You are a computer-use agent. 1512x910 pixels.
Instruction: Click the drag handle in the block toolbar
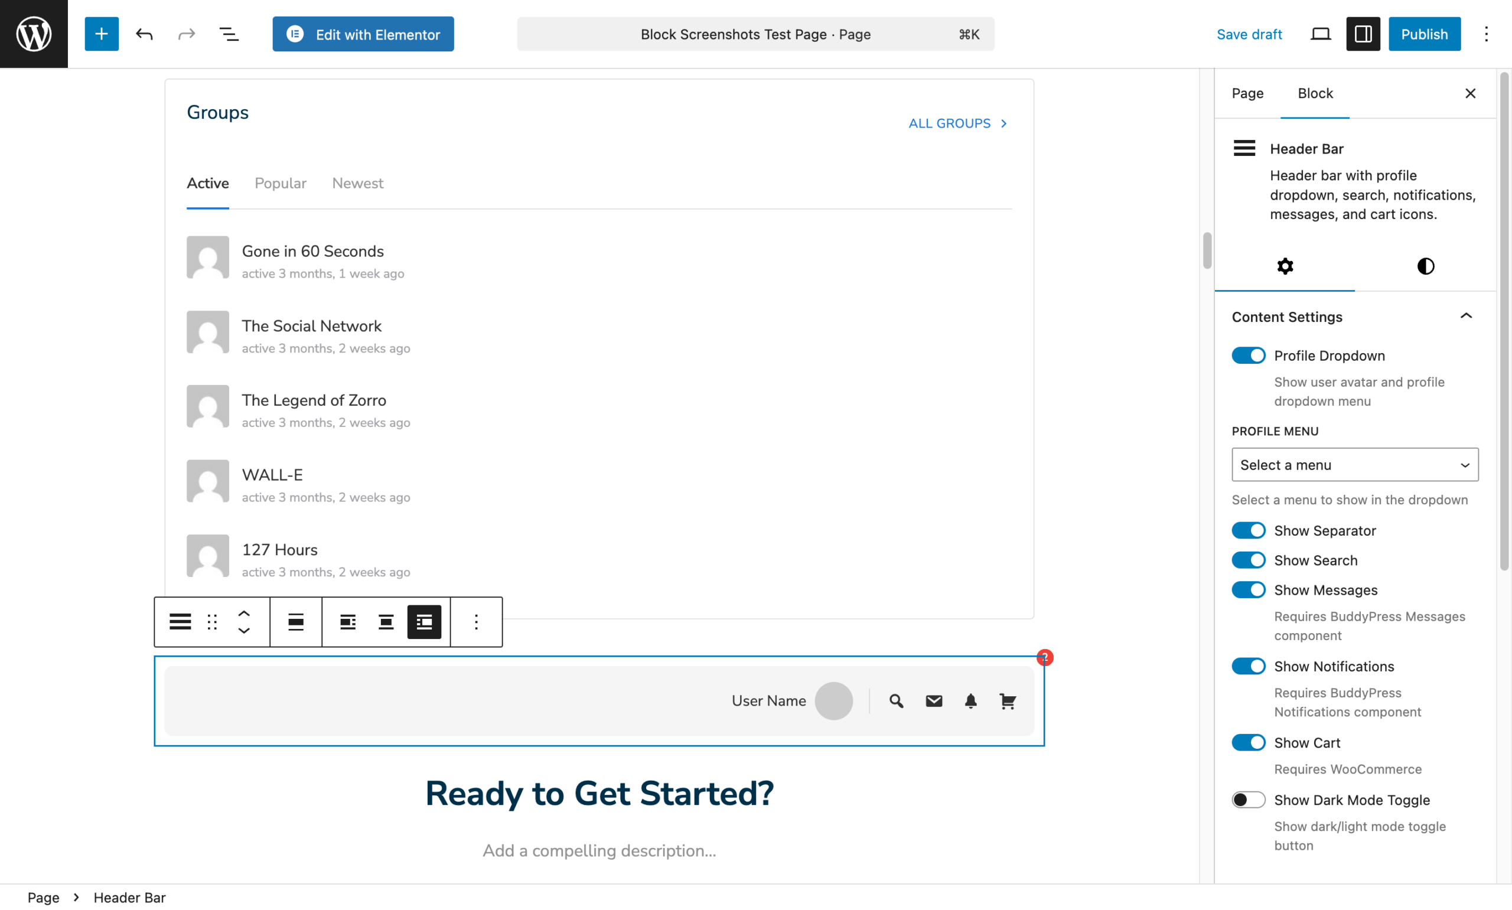coord(212,622)
